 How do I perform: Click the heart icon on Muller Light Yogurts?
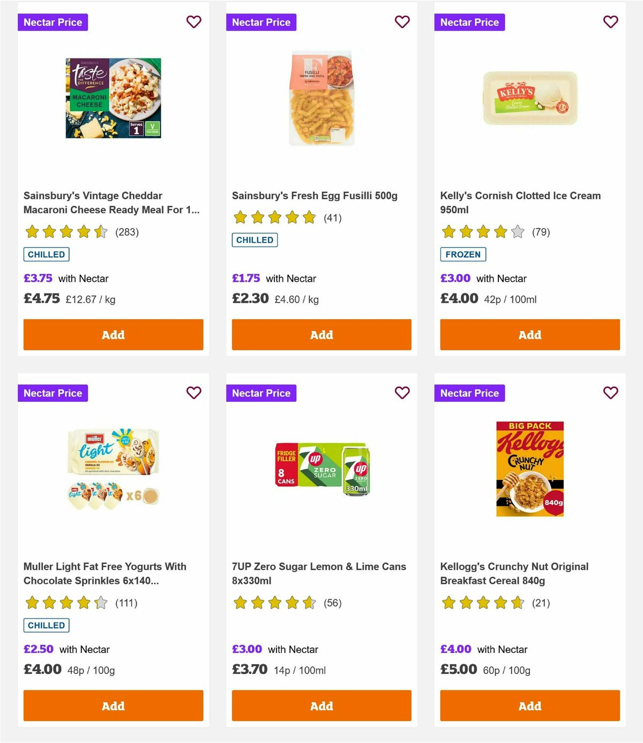(x=193, y=393)
